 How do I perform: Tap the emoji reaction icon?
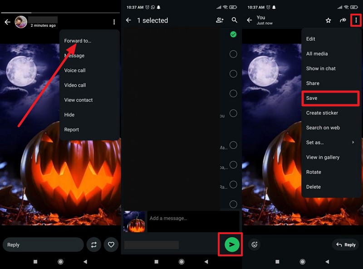point(255,245)
